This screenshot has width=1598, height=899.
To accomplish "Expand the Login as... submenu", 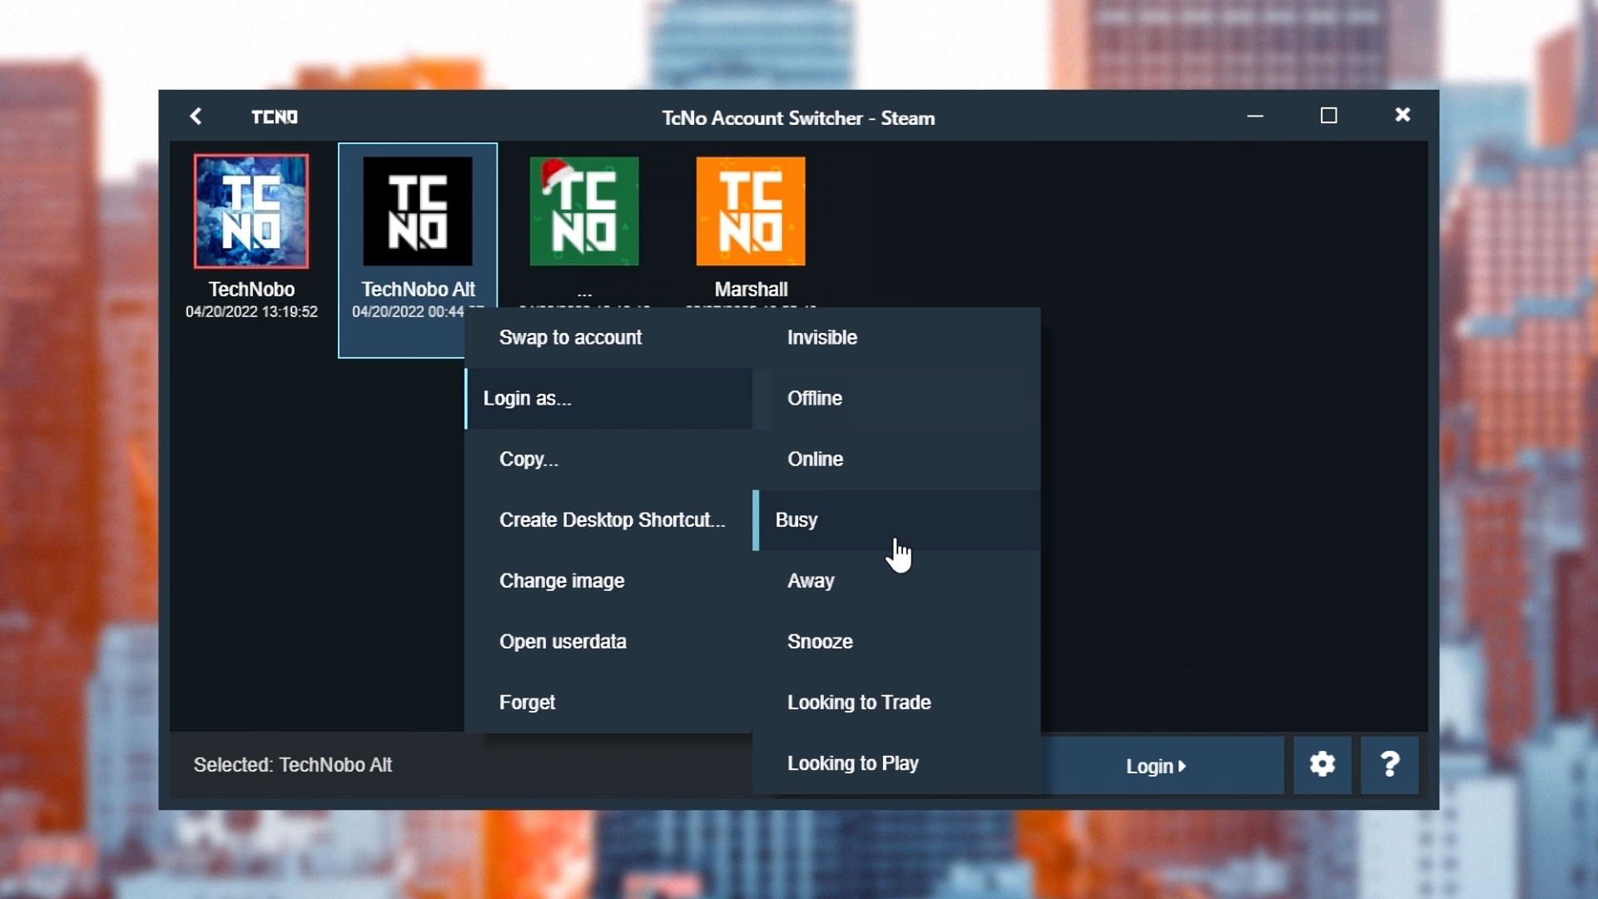I will tap(527, 398).
